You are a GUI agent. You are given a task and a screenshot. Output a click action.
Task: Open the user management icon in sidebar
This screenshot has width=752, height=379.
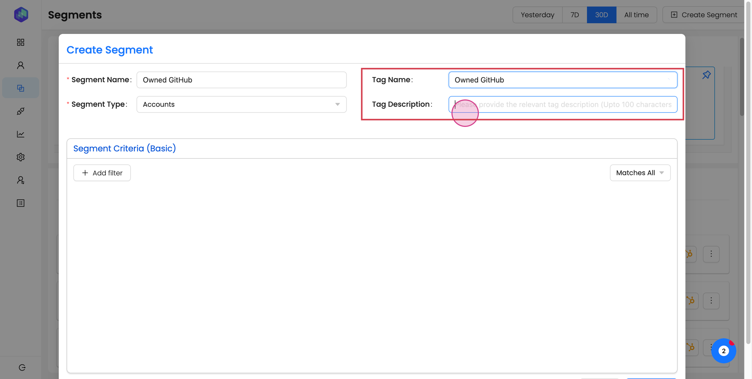click(x=21, y=180)
